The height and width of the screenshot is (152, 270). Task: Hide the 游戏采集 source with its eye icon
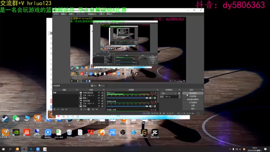[x=99, y=101]
